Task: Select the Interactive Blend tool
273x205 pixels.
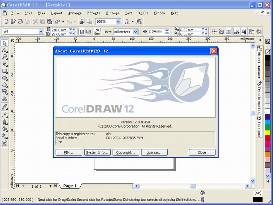Action: pos(5,107)
